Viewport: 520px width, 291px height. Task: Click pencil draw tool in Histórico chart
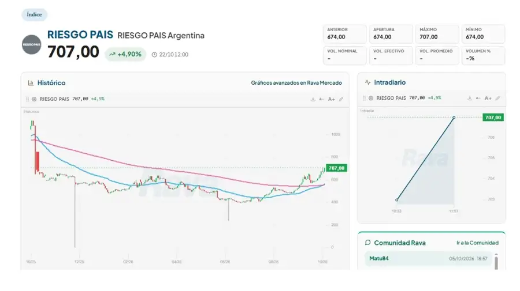pyautogui.click(x=341, y=99)
